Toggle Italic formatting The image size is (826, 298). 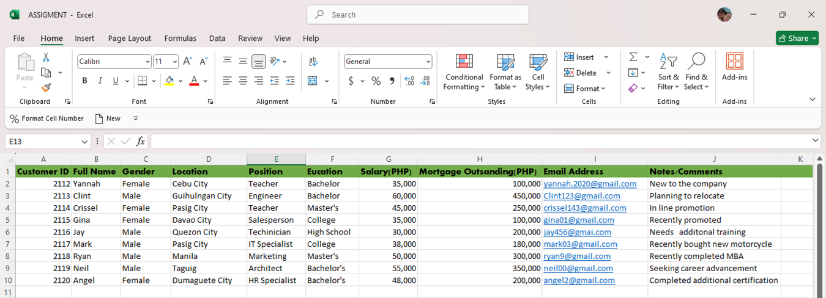[100, 81]
